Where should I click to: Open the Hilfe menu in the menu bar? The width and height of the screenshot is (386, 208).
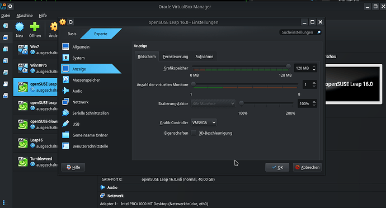point(43,15)
